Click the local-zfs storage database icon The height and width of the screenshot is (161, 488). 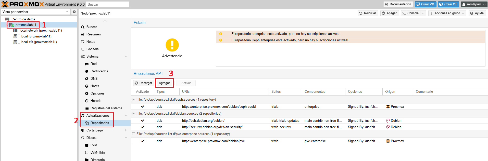[15, 42]
